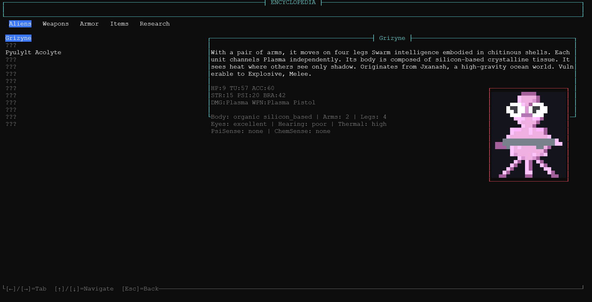Click the [Esc]=Back hint
592x302 pixels.
141,289
